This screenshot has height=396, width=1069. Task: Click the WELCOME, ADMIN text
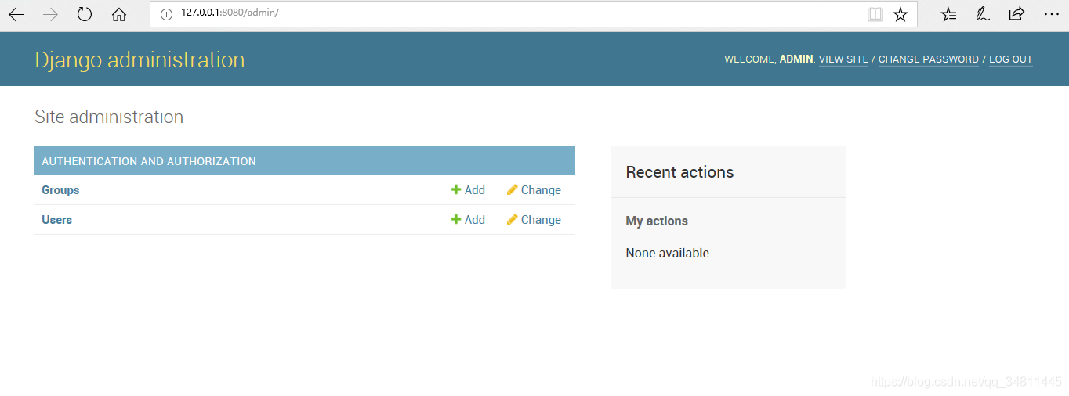click(x=770, y=59)
